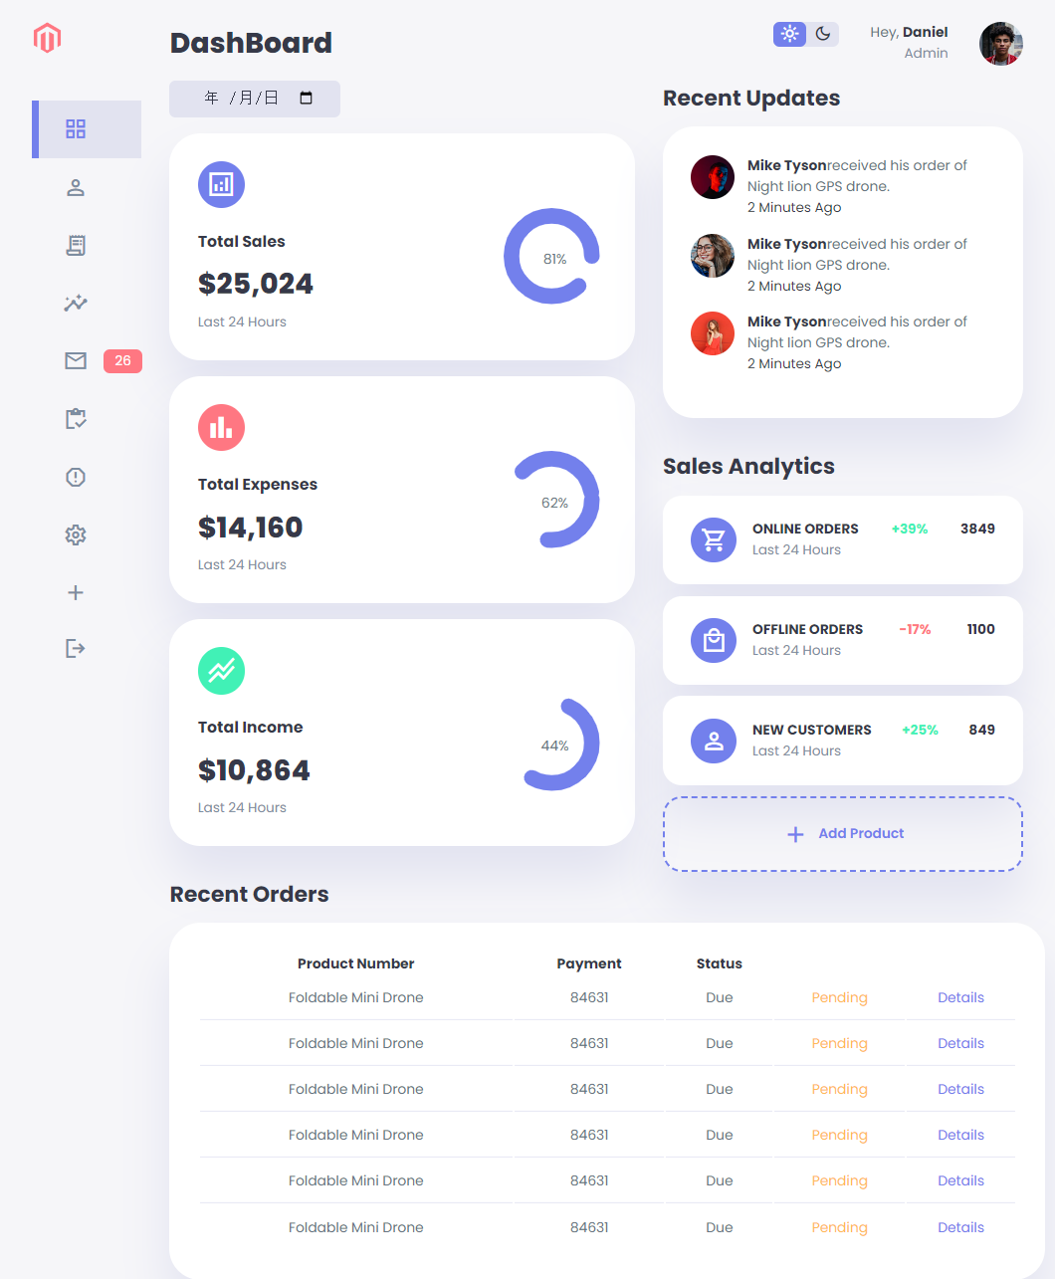This screenshot has width=1055, height=1279.
Task: Open Details link in last order row
Action: (x=960, y=1227)
